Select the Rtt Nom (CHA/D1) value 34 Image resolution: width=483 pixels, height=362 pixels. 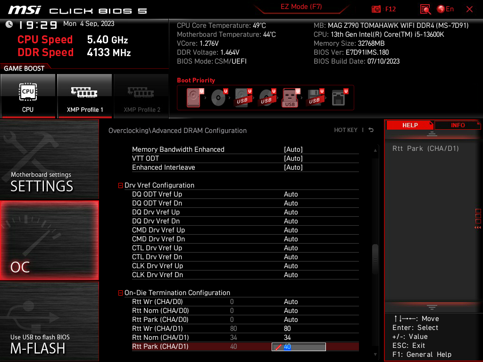point(287,337)
